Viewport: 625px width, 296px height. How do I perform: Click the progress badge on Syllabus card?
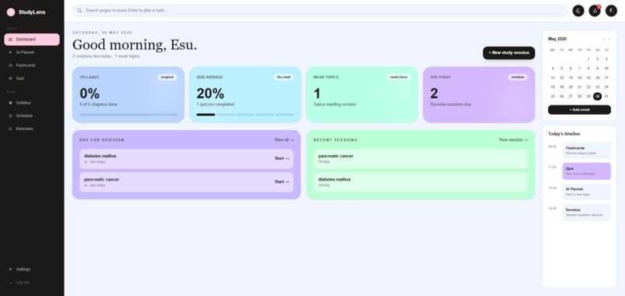[x=167, y=77]
